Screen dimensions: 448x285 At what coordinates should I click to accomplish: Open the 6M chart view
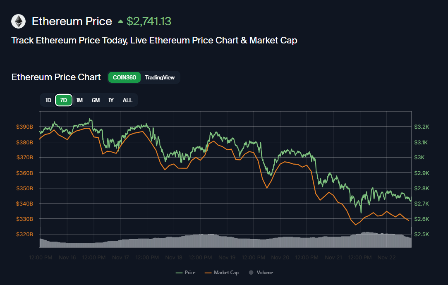click(x=96, y=100)
